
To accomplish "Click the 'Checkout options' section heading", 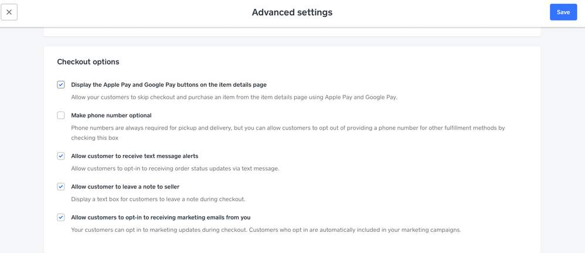I will [88, 62].
